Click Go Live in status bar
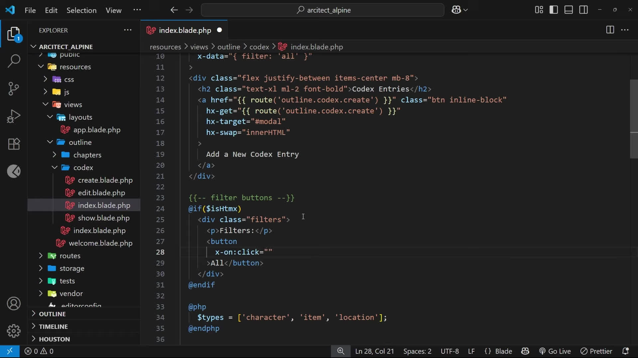This screenshot has height=358, width=638. [x=555, y=351]
